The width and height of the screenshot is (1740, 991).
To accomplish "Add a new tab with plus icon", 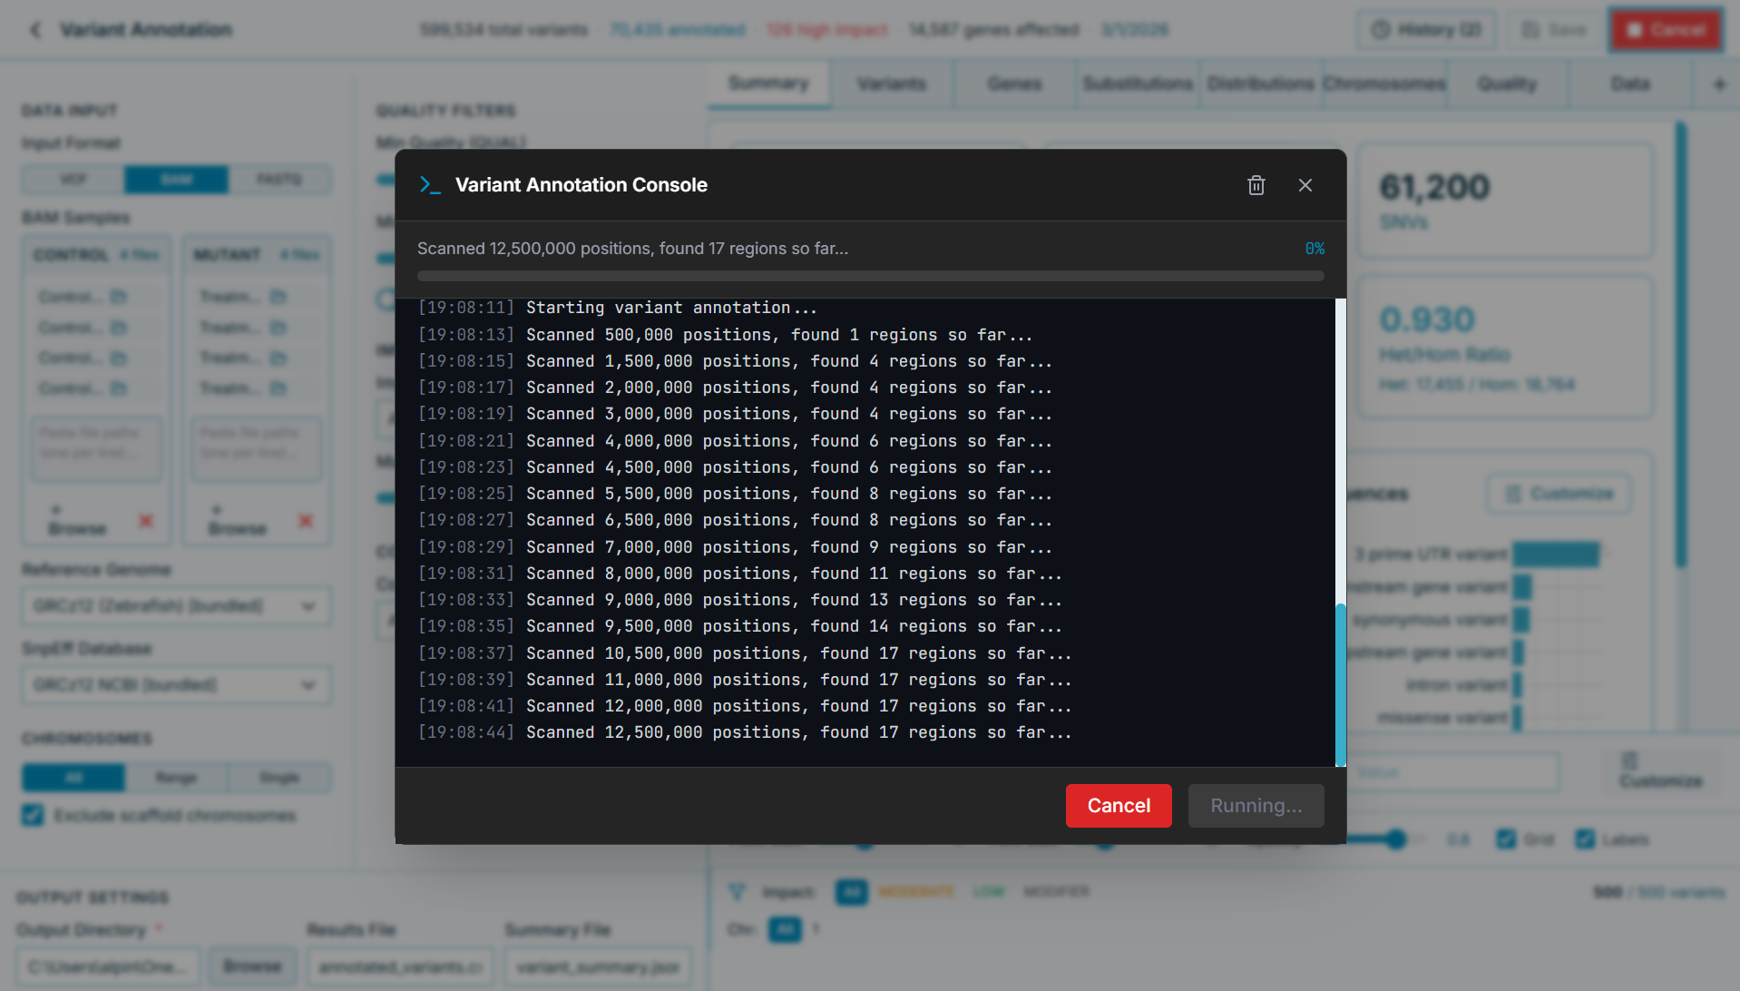I will 1718,84.
